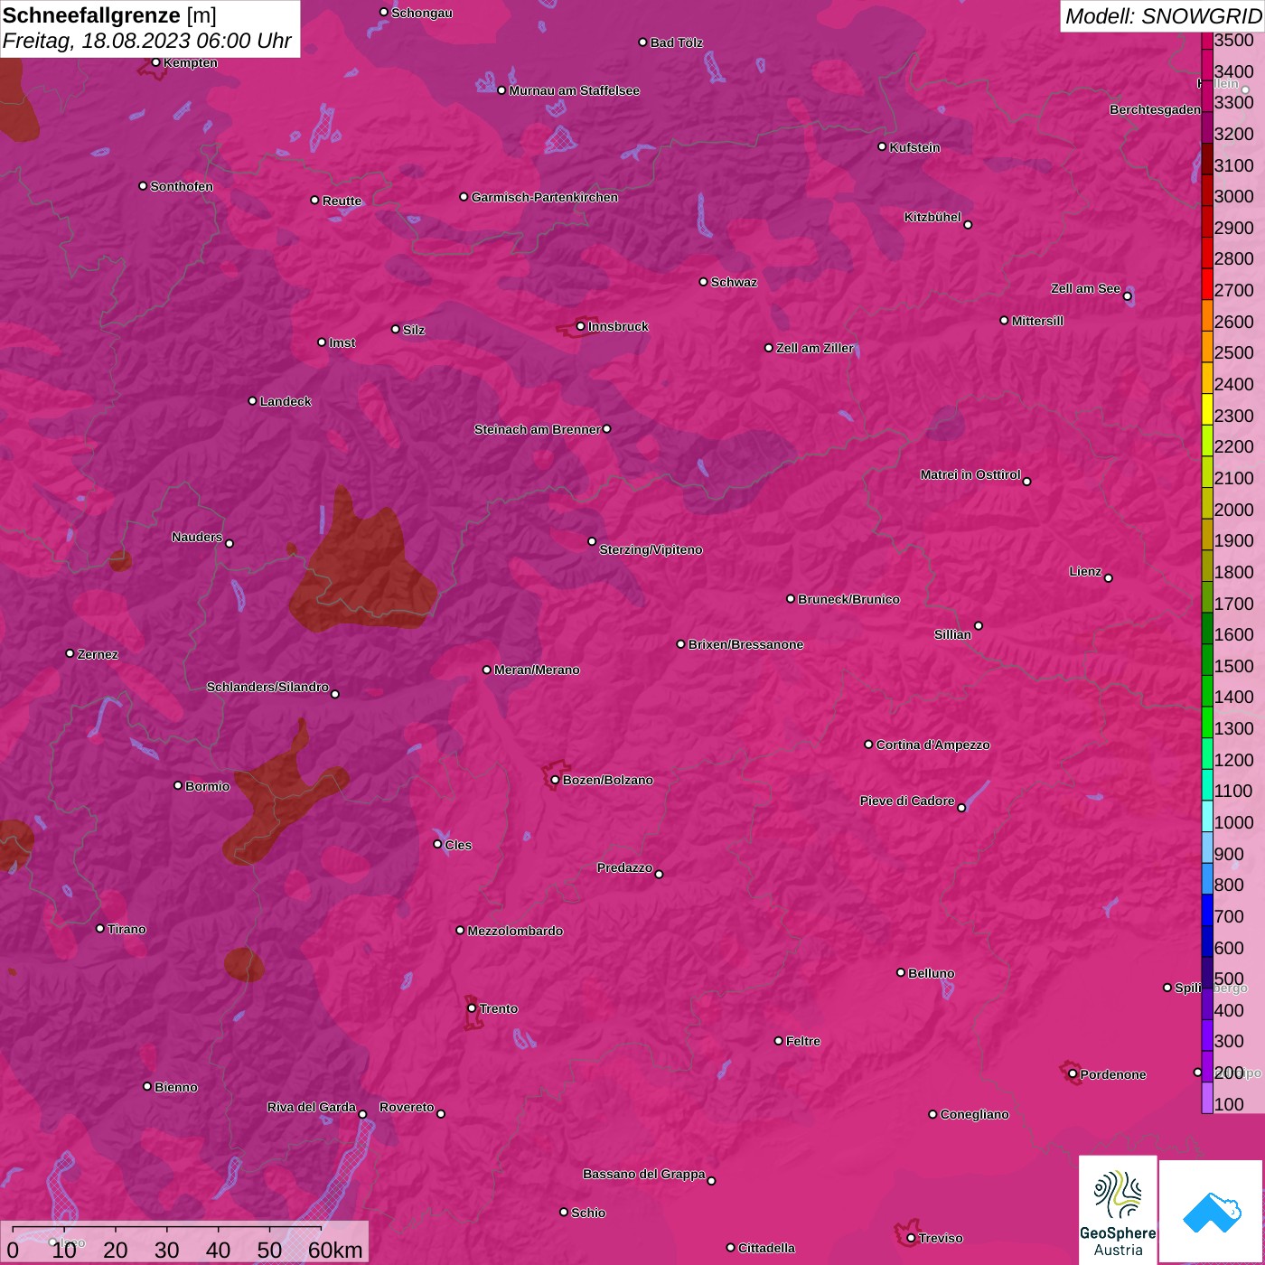1265x1265 pixels.
Task: Select the Lienz location marker
Action: click(x=1108, y=578)
